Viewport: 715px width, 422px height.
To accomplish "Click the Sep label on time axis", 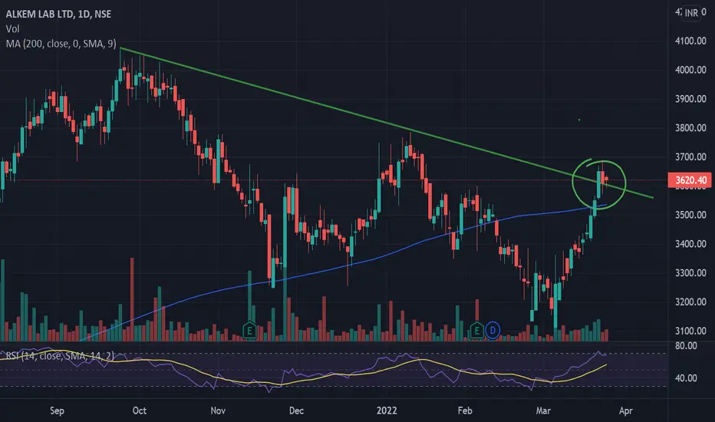I will point(57,410).
